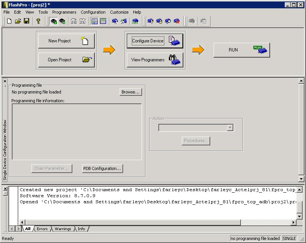Image resolution: width=306 pixels, height=243 pixels.
Task: Click the programmer icon with red X
Action: (x=176, y=21)
